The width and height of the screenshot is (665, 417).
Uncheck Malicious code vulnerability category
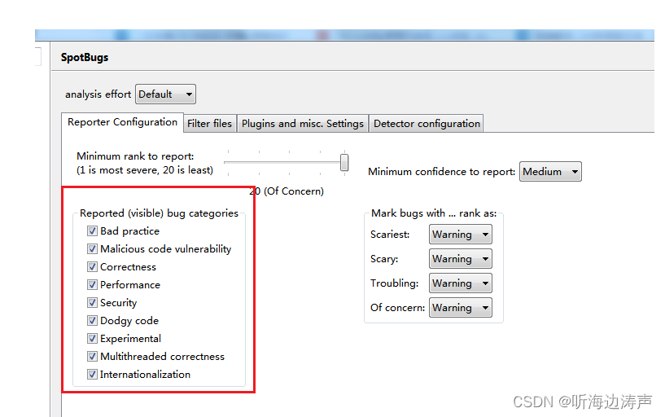coord(92,248)
